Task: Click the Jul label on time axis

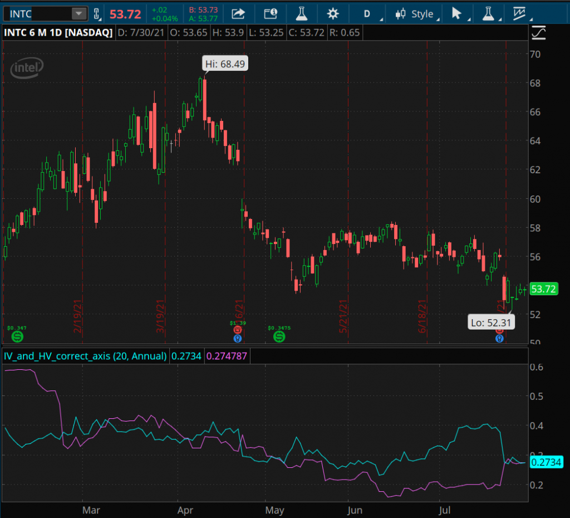Action: point(445,510)
